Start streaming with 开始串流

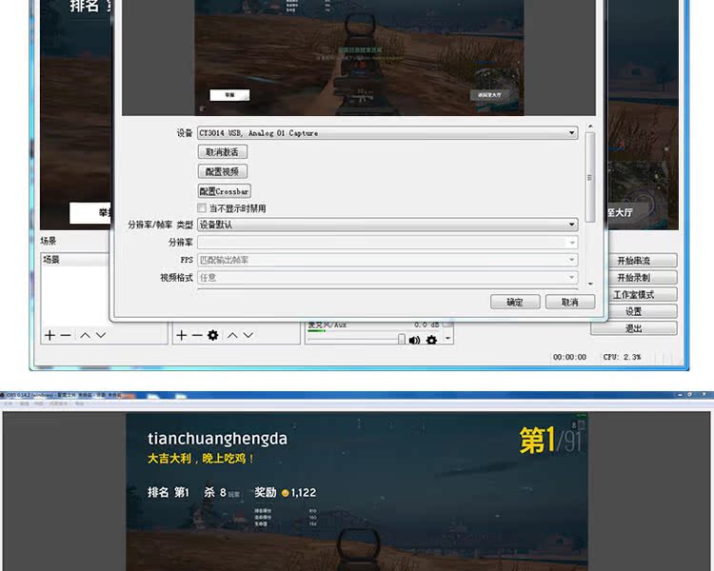coord(643,261)
